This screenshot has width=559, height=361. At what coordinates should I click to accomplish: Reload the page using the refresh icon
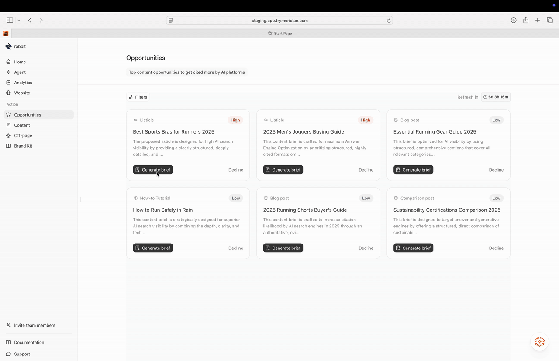(388, 21)
